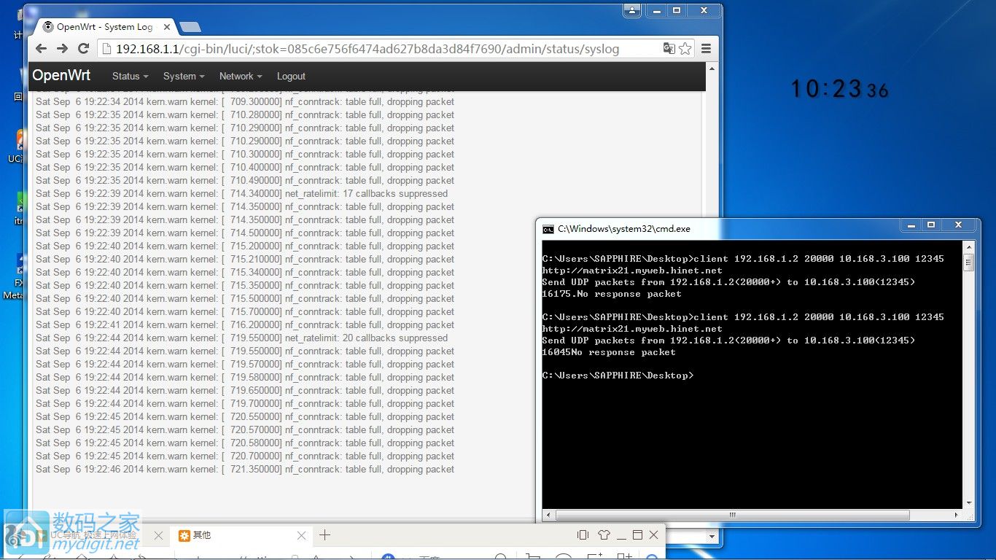Click the cmd vertical scrollbar thumb
The image size is (996, 560).
point(968,262)
